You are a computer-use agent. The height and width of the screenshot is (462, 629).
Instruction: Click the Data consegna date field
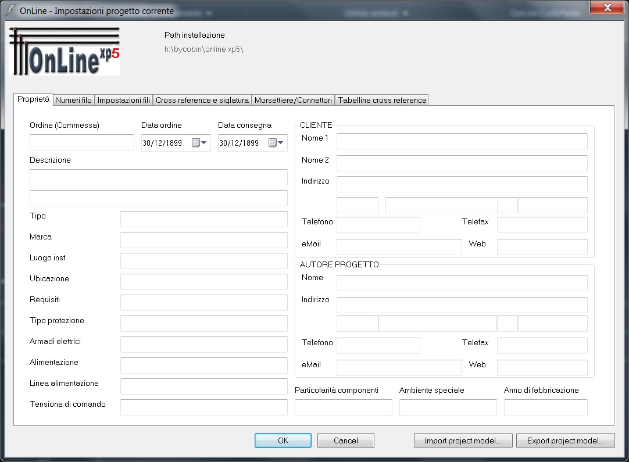(x=252, y=143)
